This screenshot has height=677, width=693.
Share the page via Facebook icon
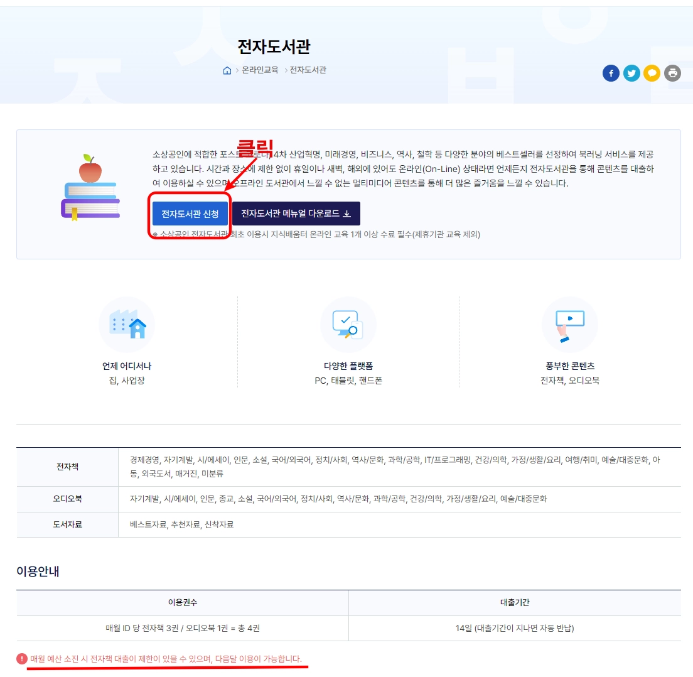pyautogui.click(x=610, y=73)
